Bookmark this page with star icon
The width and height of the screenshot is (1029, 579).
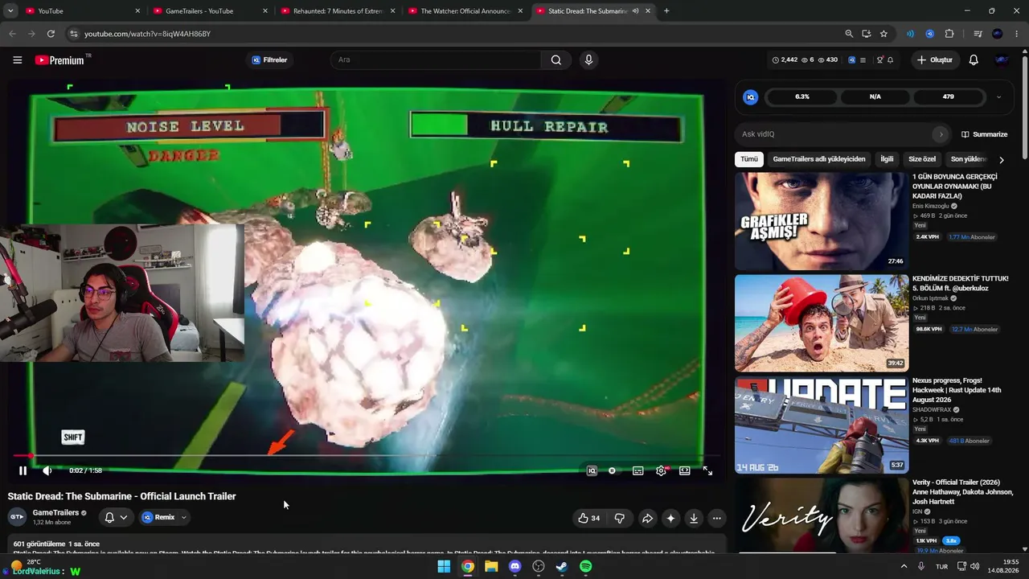pyautogui.click(x=883, y=34)
